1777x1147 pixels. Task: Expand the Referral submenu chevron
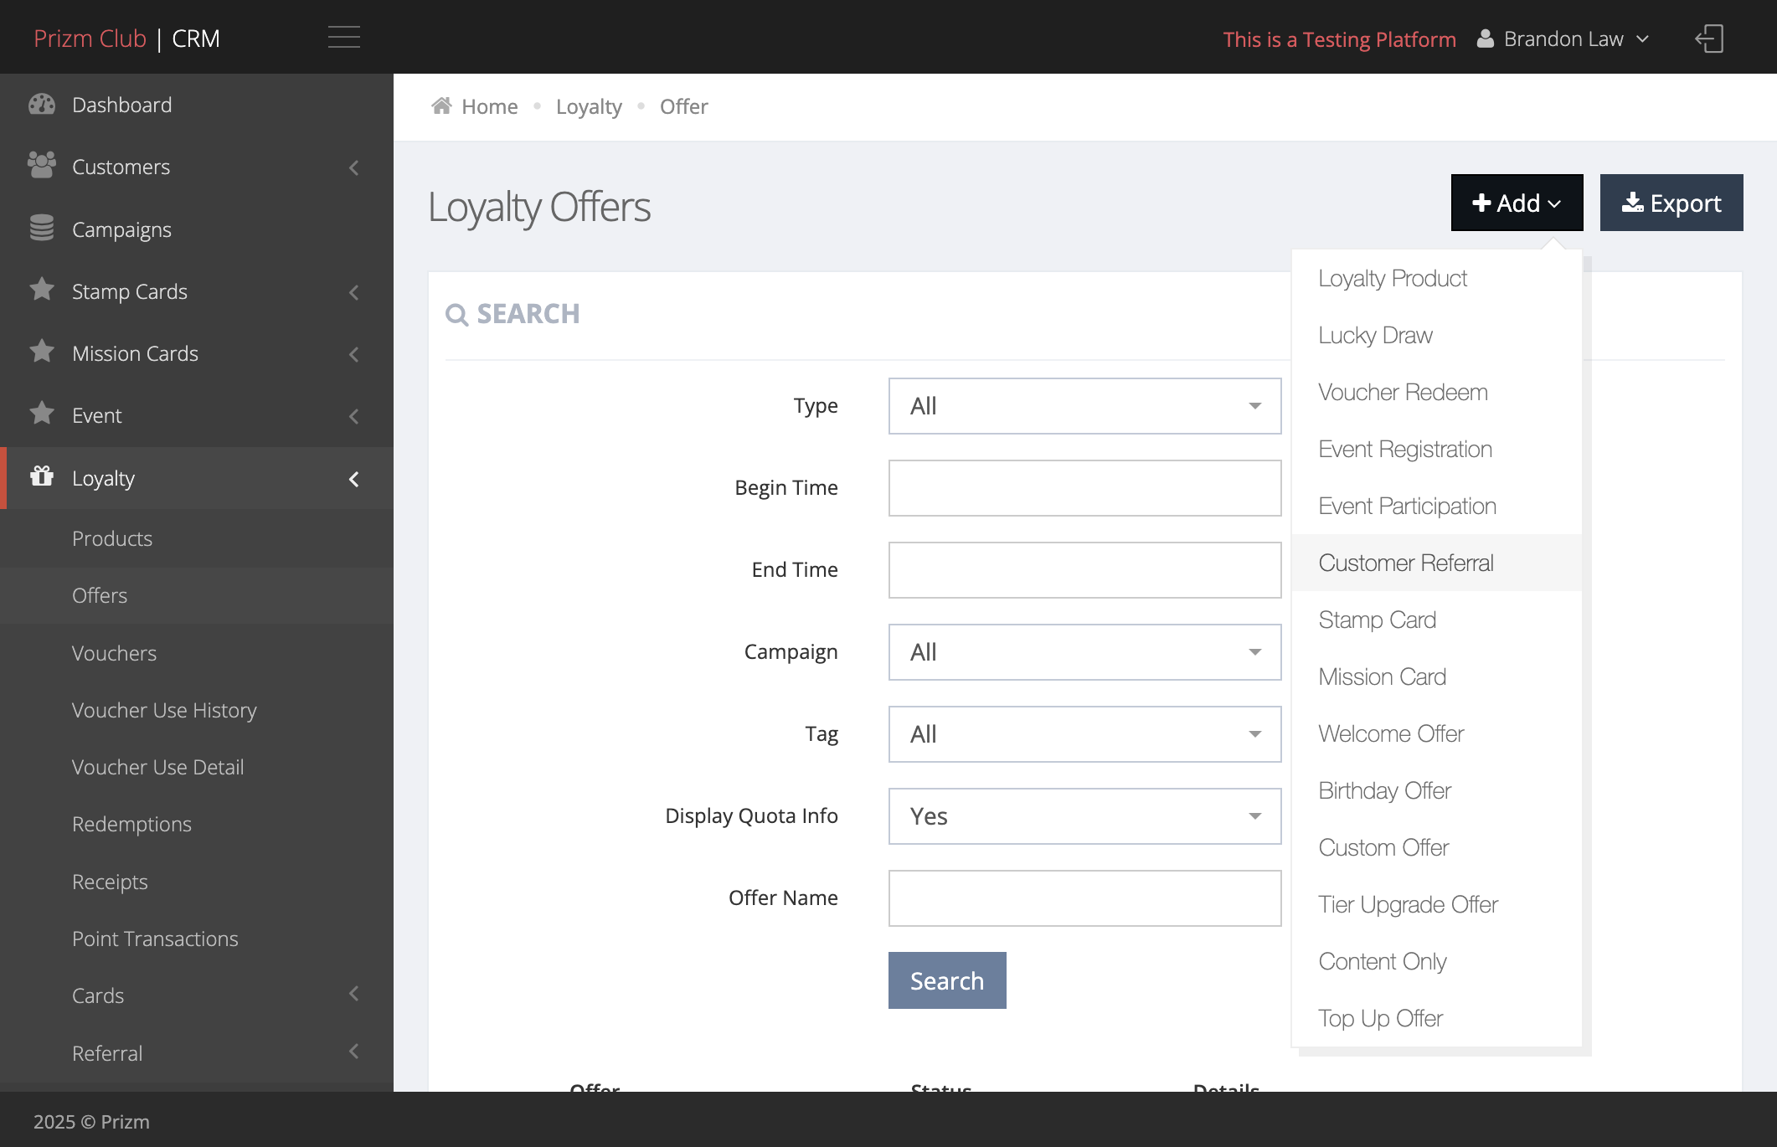tap(354, 1052)
